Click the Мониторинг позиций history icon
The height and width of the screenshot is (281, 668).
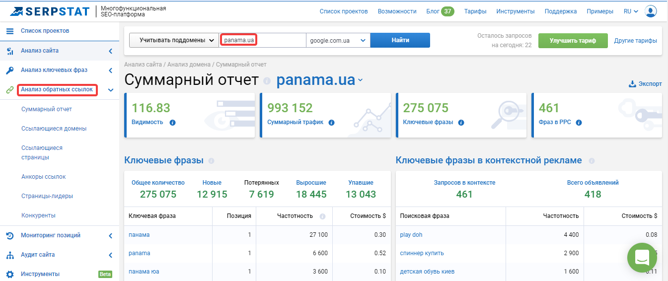(9, 236)
